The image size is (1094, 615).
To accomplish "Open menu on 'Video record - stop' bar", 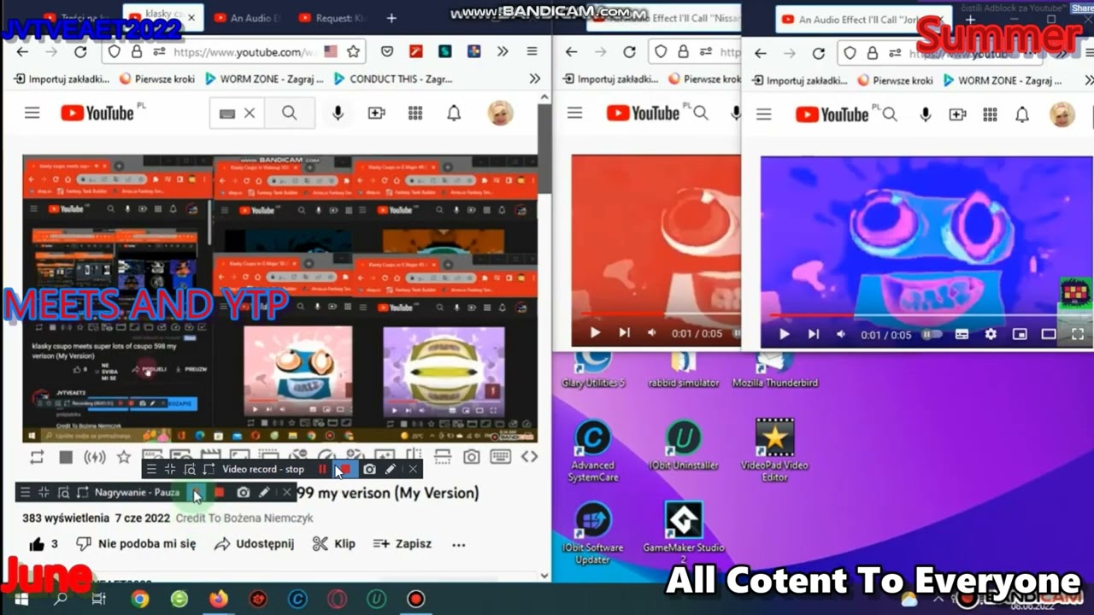I will click(151, 469).
